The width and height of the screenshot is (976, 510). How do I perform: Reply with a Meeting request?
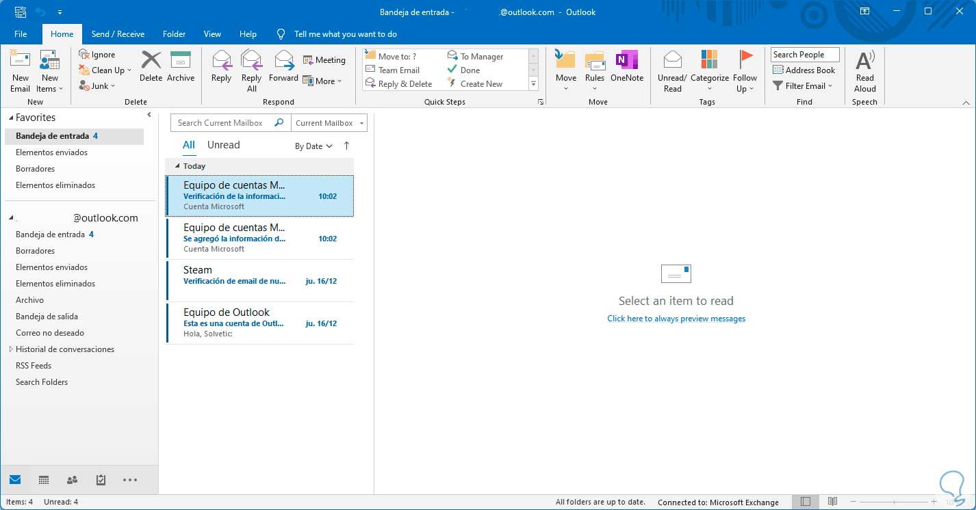tap(324, 60)
